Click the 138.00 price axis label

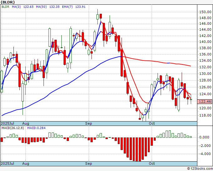[205, 48]
